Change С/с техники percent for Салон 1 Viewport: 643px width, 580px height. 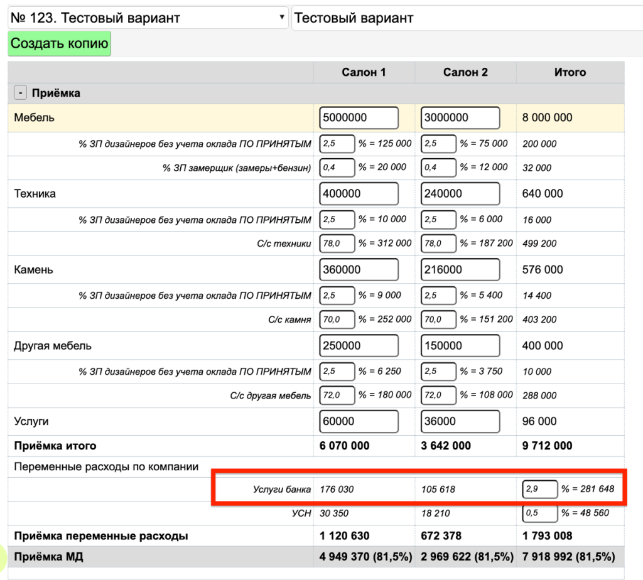click(x=337, y=243)
